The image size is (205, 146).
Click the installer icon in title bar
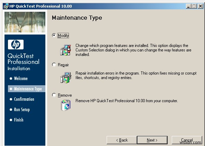6,6
